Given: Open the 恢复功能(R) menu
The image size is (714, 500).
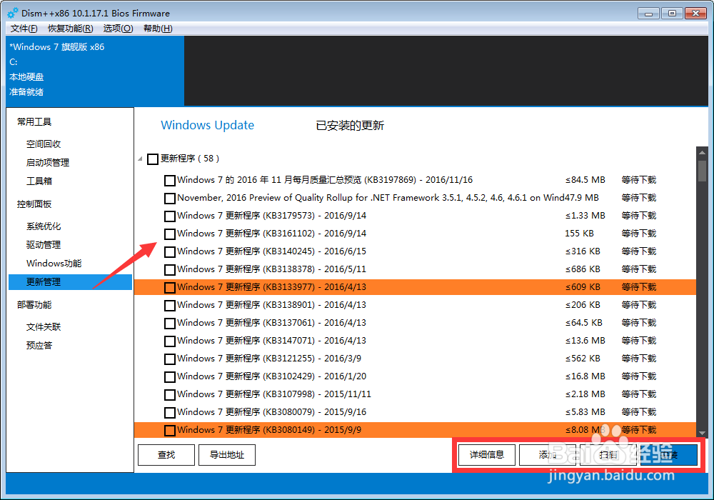Looking at the screenshot, I should pos(71,29).
